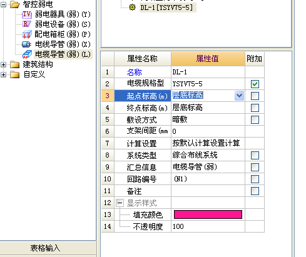Click the 建筑结构 folder icon
The width and height of the screenshot is (306, 257).
15,64
